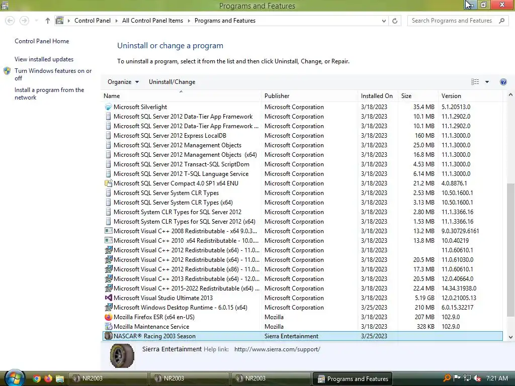Click the Action Center flag icon

[457, 378]
